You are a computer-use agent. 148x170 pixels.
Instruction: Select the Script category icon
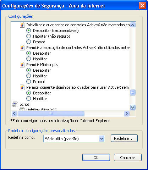tap(15, 104)
